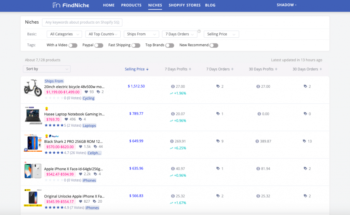
Task: Switch on the Top Brands toggle
Action: tap(170, 46)
